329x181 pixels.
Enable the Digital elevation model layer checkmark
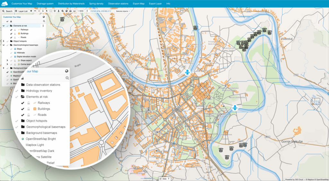pos(11,57)
